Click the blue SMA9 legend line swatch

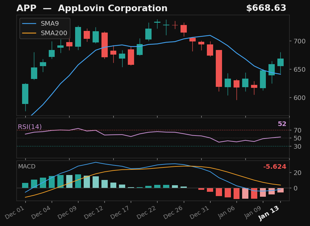coord(29,23)
